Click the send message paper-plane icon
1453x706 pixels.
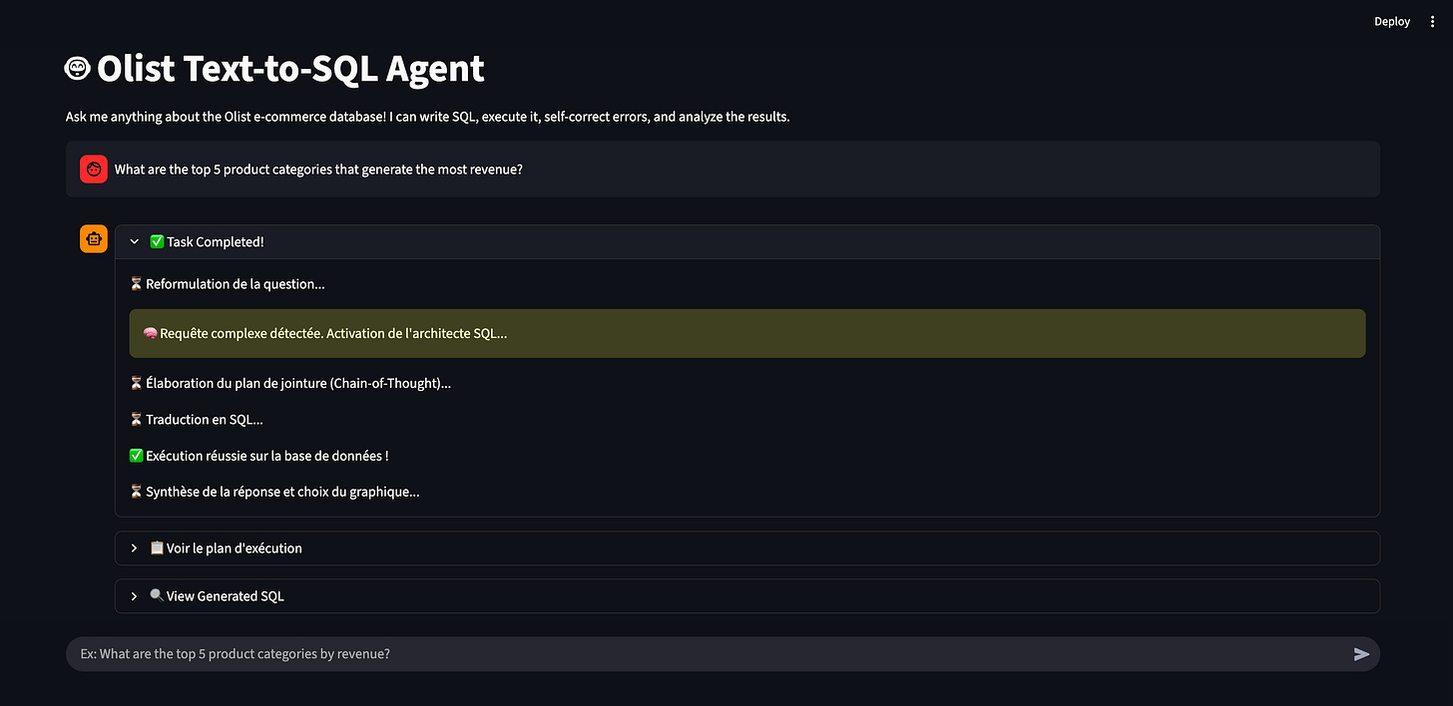[1361, 654]
